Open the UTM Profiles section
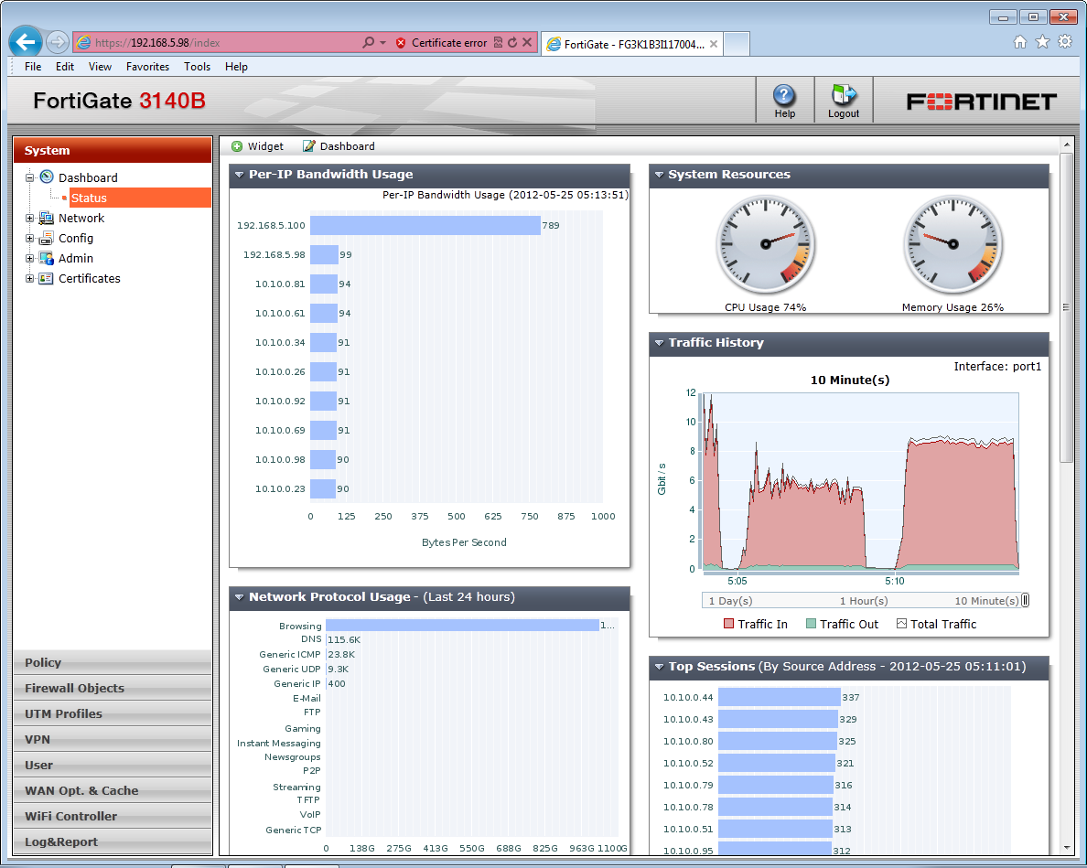 (113, 713)
